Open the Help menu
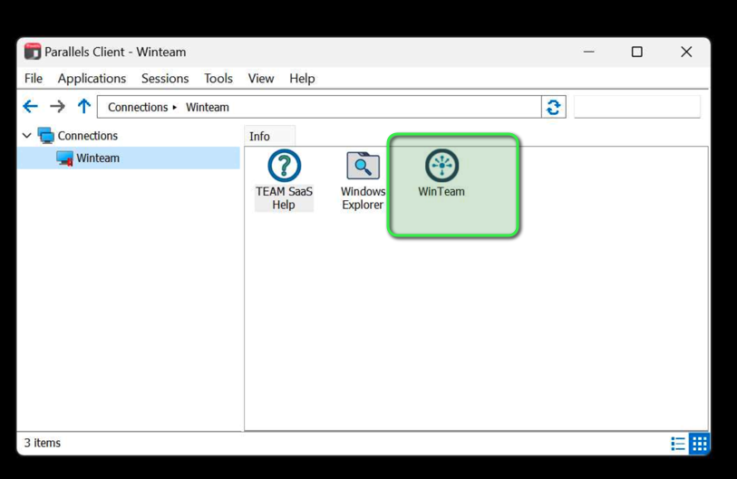Viewport: 737px width, 479px height. (302, 79)
